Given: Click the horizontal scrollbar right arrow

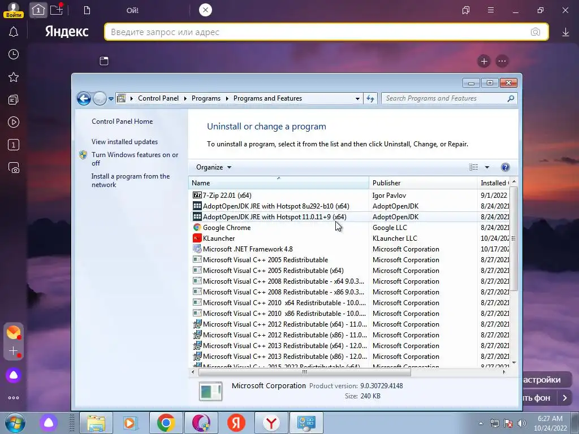Looking at the screenshot, I should click(x=504, y=372).
